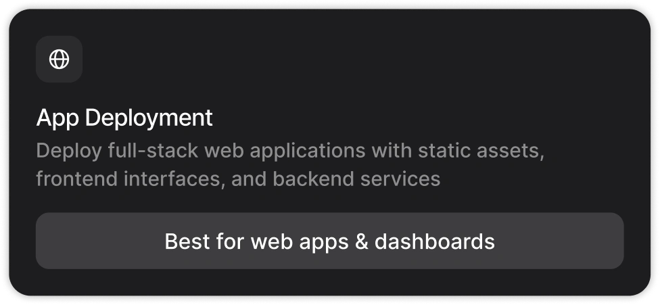This screenshot has height=305, width=660.
Task: Click the word Deployment in the heading
Action: [149, 118]
